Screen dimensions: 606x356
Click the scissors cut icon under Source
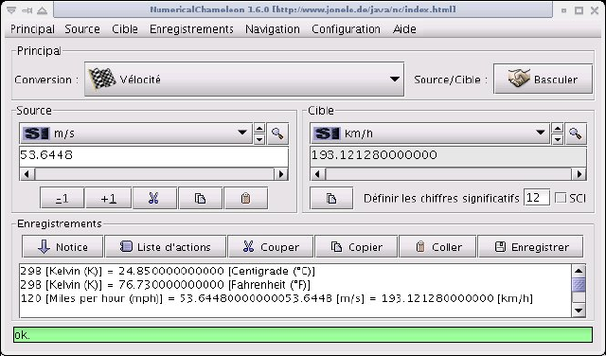pos(154,198)
